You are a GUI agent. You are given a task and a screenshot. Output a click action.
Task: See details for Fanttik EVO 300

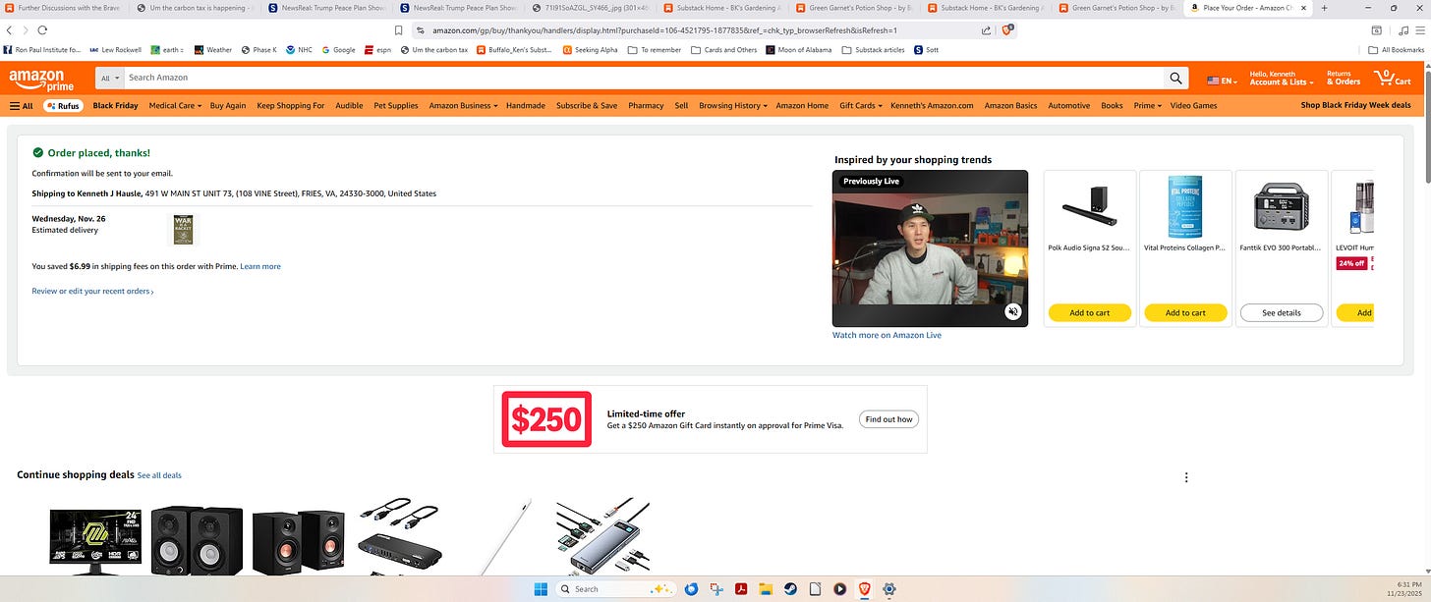1282,312
